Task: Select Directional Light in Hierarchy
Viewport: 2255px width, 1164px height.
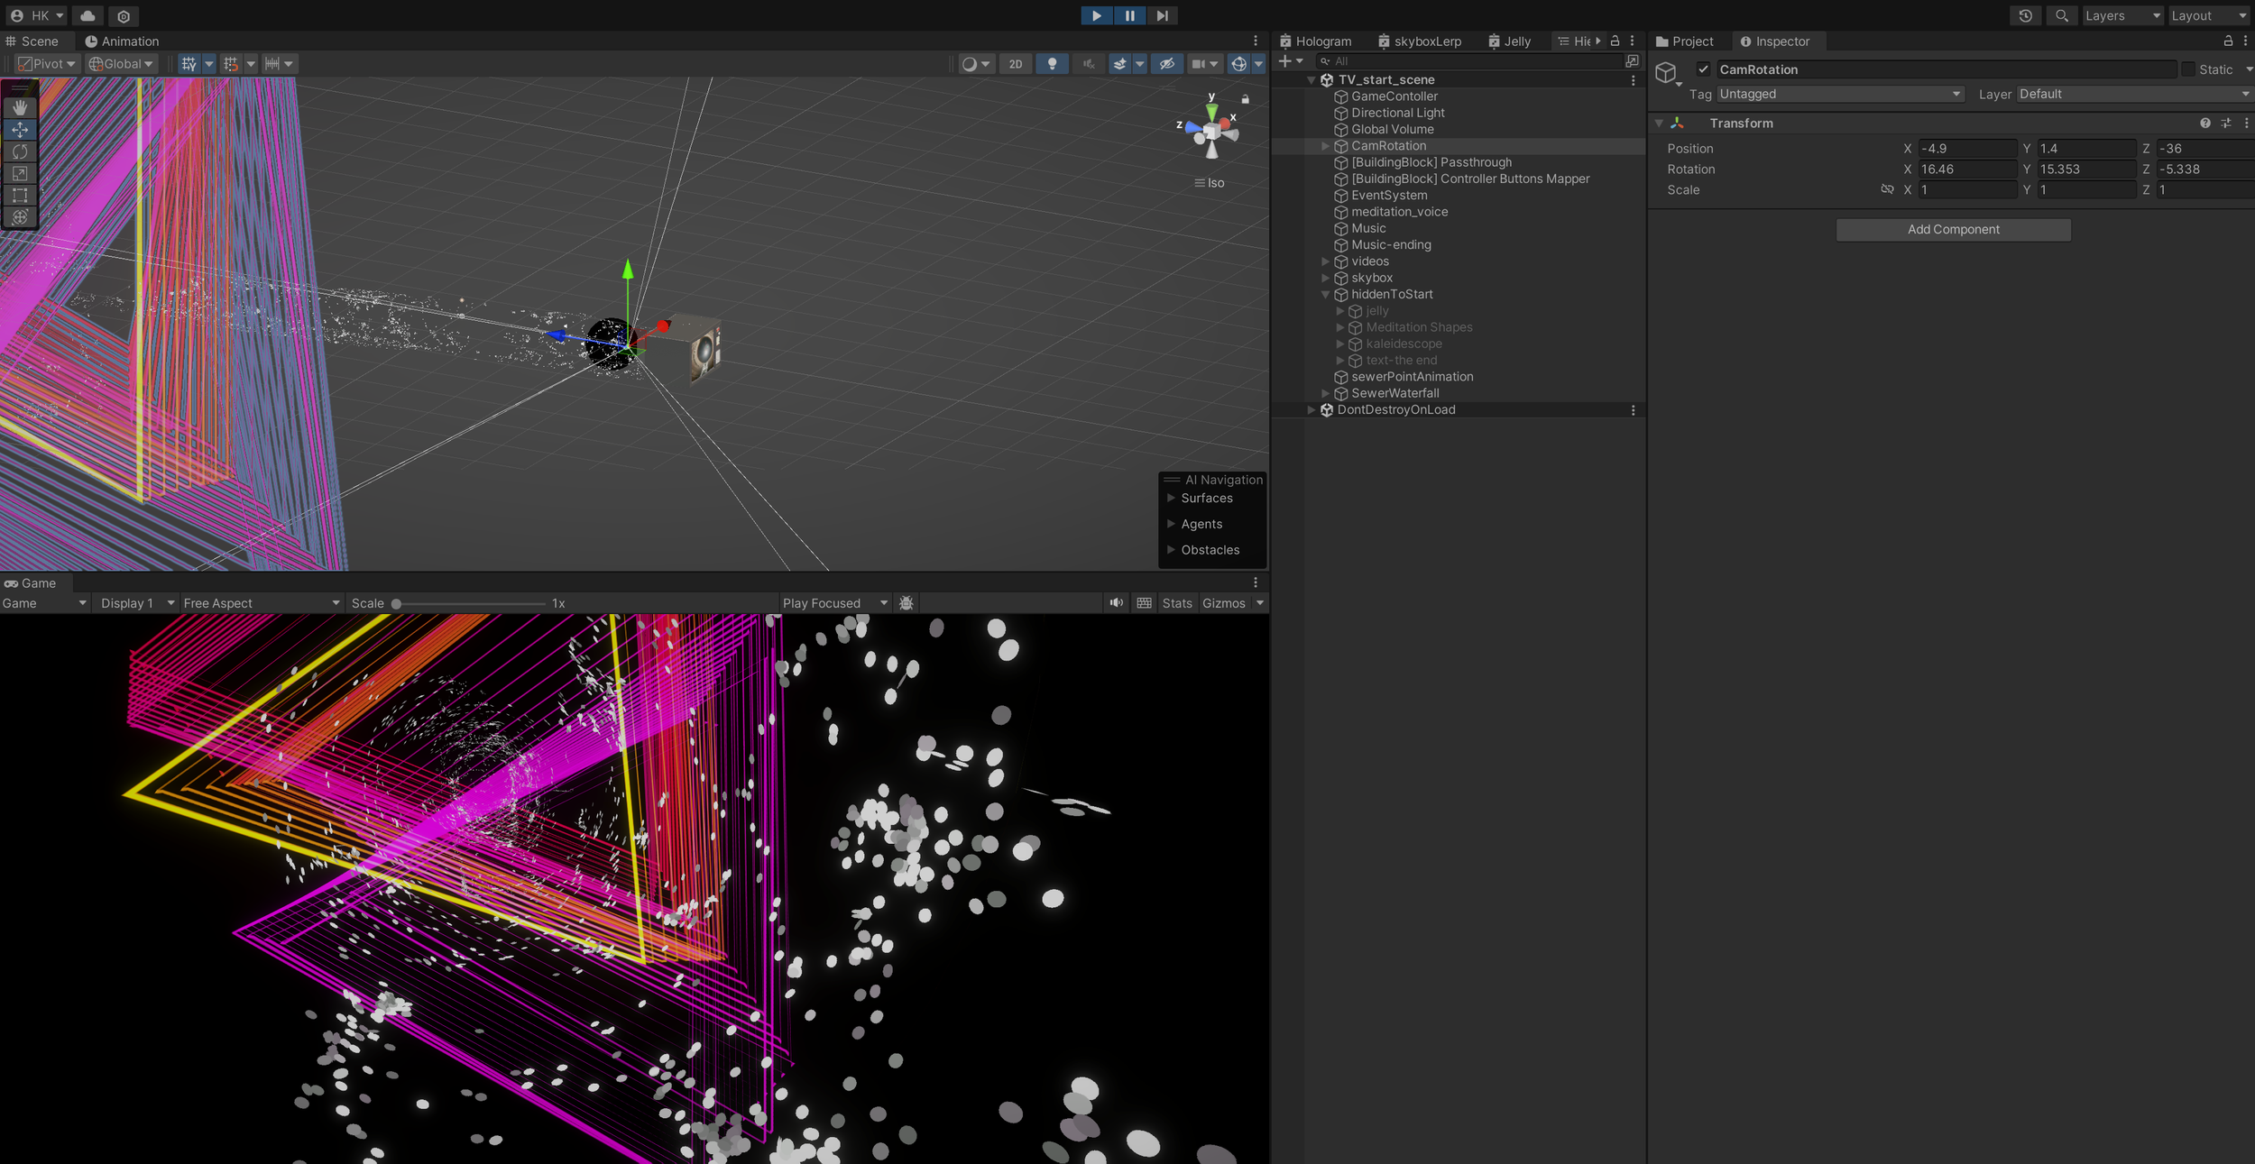Action: click(1397, 113)
